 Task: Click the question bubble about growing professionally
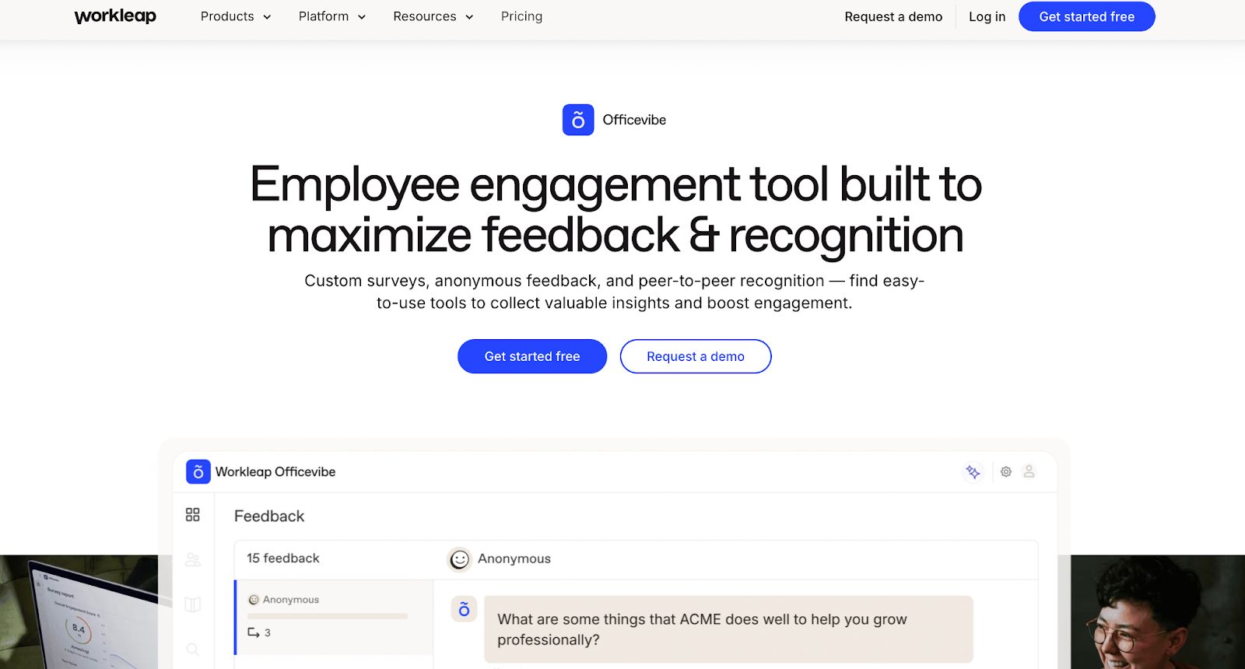(728, 629)
